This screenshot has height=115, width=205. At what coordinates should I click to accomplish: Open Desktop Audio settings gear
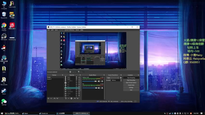pyautogui.click(x=102, y=81)
